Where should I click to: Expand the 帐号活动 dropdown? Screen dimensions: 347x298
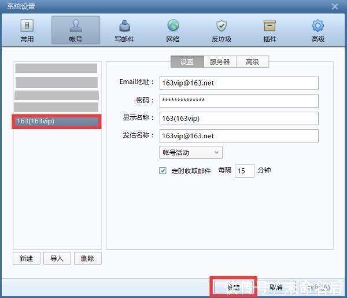[x=190, y=152]
